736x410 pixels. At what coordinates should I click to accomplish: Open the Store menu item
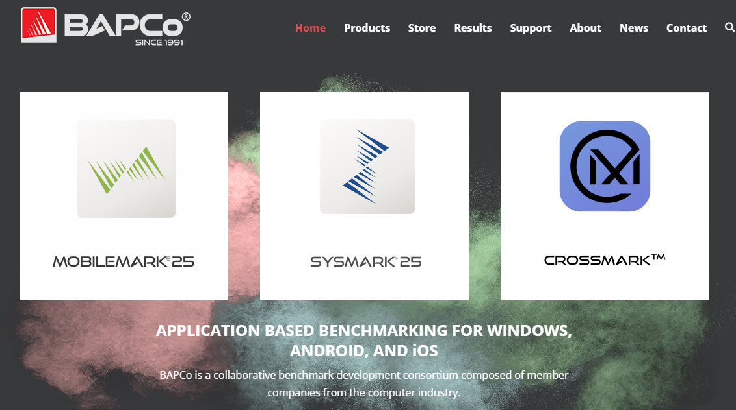coord(422,28)
